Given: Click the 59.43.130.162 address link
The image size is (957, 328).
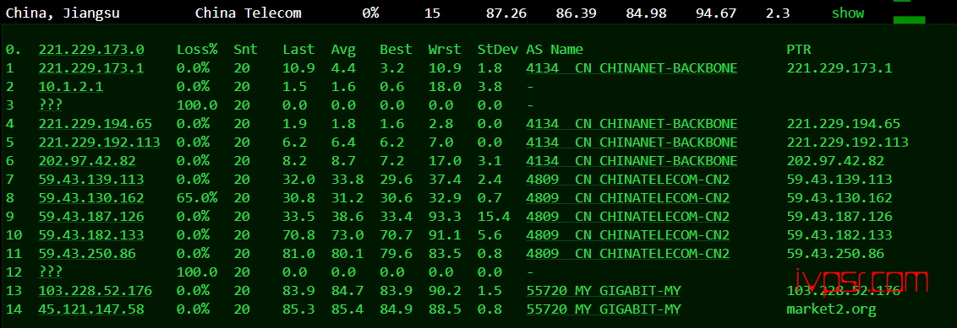Looking at the screenshot, I should tap(91, 198).
